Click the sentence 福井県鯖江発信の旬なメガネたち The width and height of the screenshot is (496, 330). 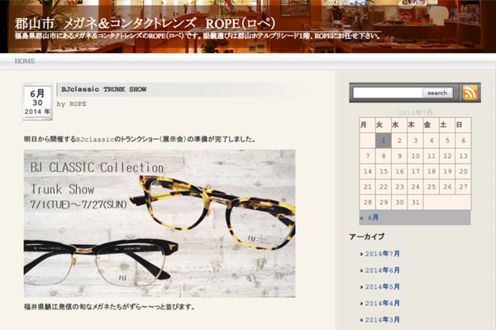pos(109,307)
